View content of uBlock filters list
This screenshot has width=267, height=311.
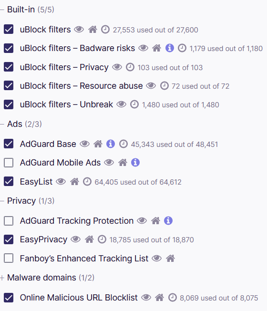[x=79, y=30]
